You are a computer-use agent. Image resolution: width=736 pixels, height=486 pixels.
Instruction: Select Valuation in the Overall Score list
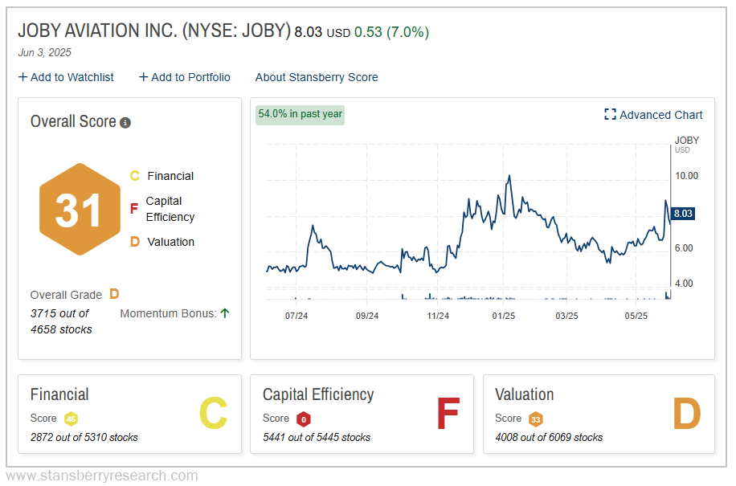click(x=170, y=242)
